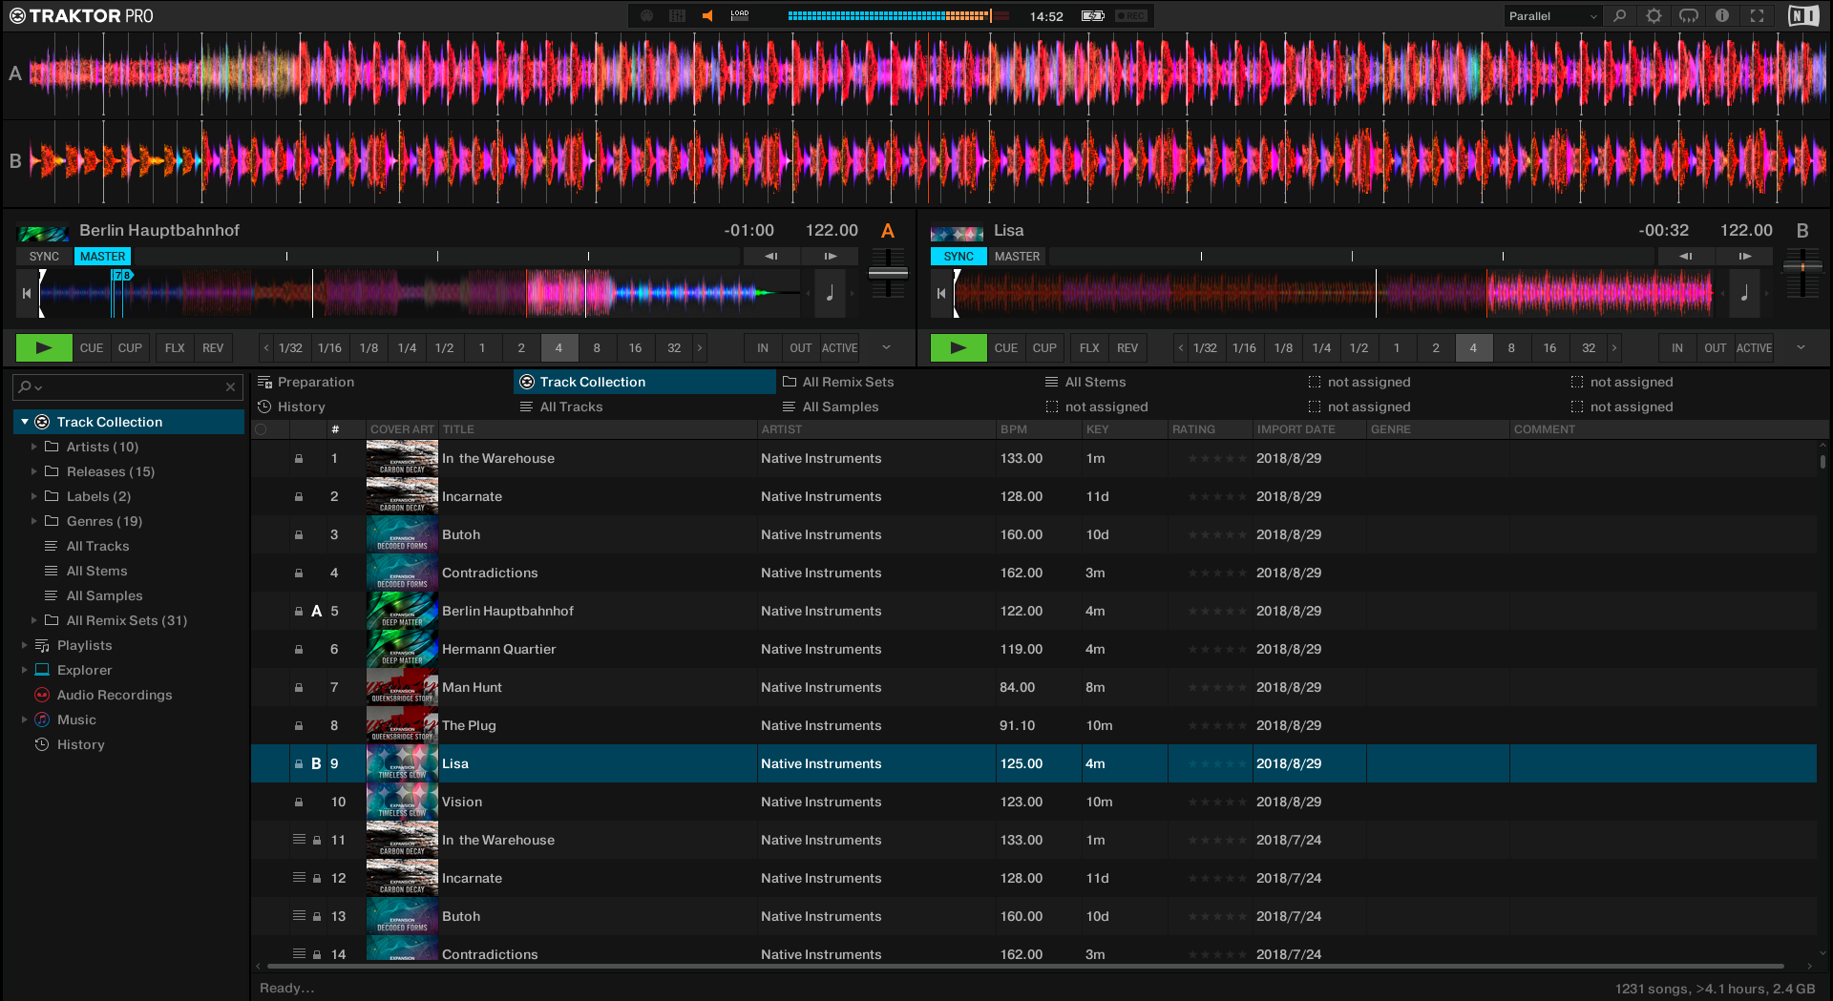This screenshot has height=1001, width=1833.
Task: Click the keylock note icon on deck B
Action: click(x=1744, y=294)
